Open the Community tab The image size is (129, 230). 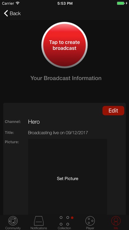pyautogui.click(x=13, y=223)
